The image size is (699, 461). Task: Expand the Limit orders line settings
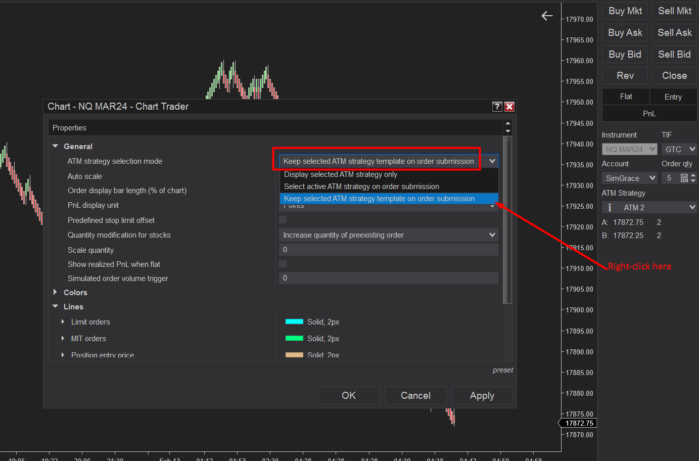pyautogui.click(x=63, y=322)
